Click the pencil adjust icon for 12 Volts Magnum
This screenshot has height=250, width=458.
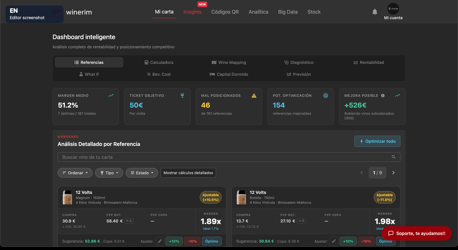(160, 241)
